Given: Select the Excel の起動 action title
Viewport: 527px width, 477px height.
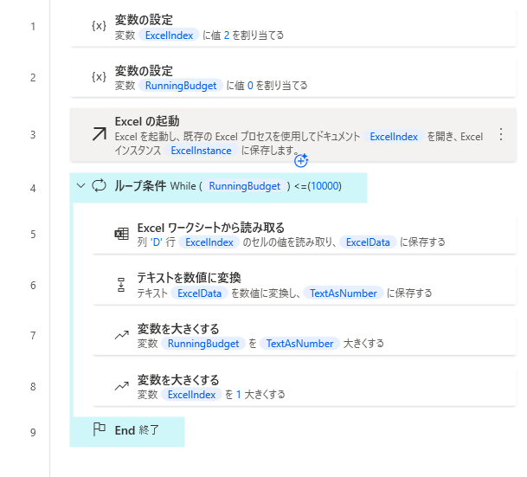Looking at the screenshot, I should (x=147, y=121).
